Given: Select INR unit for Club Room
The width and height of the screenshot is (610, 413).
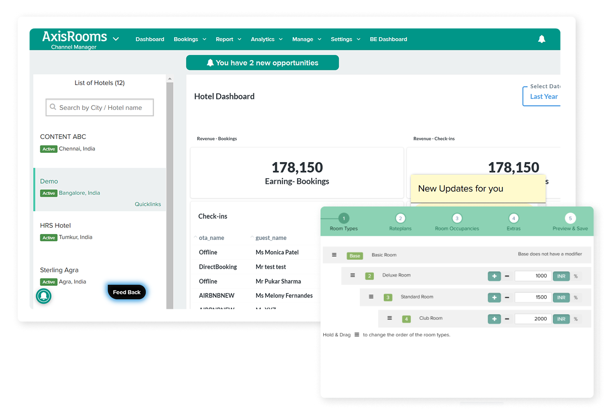Looking at the screenshot, I should [x=561, y=319].
